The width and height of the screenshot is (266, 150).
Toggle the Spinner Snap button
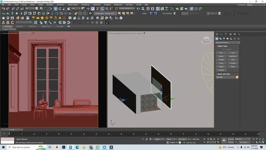(x=111, y=9)
